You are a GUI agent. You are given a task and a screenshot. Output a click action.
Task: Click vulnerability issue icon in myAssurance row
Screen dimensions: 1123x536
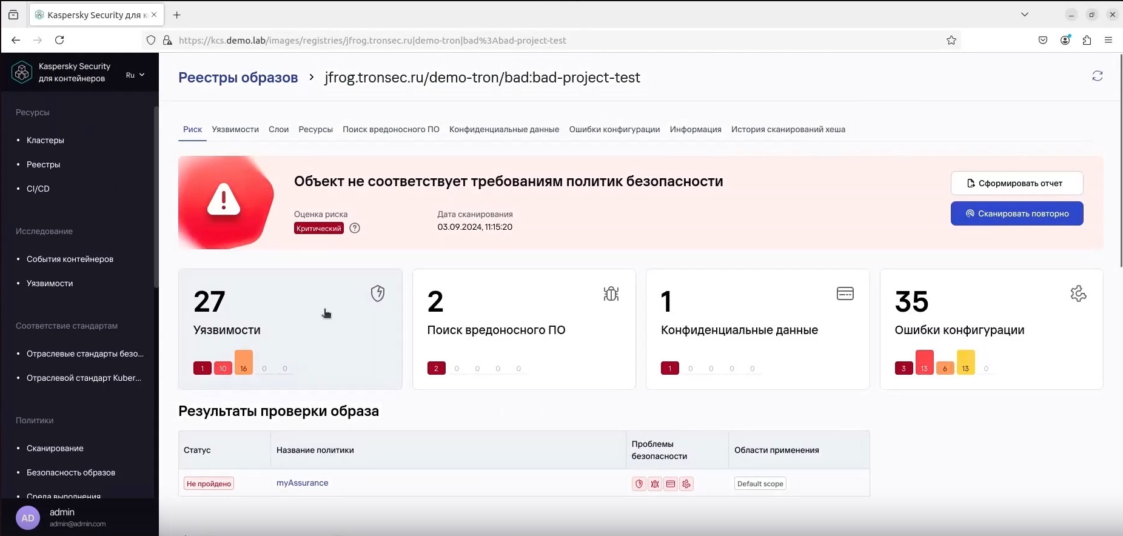pos(639,484)
